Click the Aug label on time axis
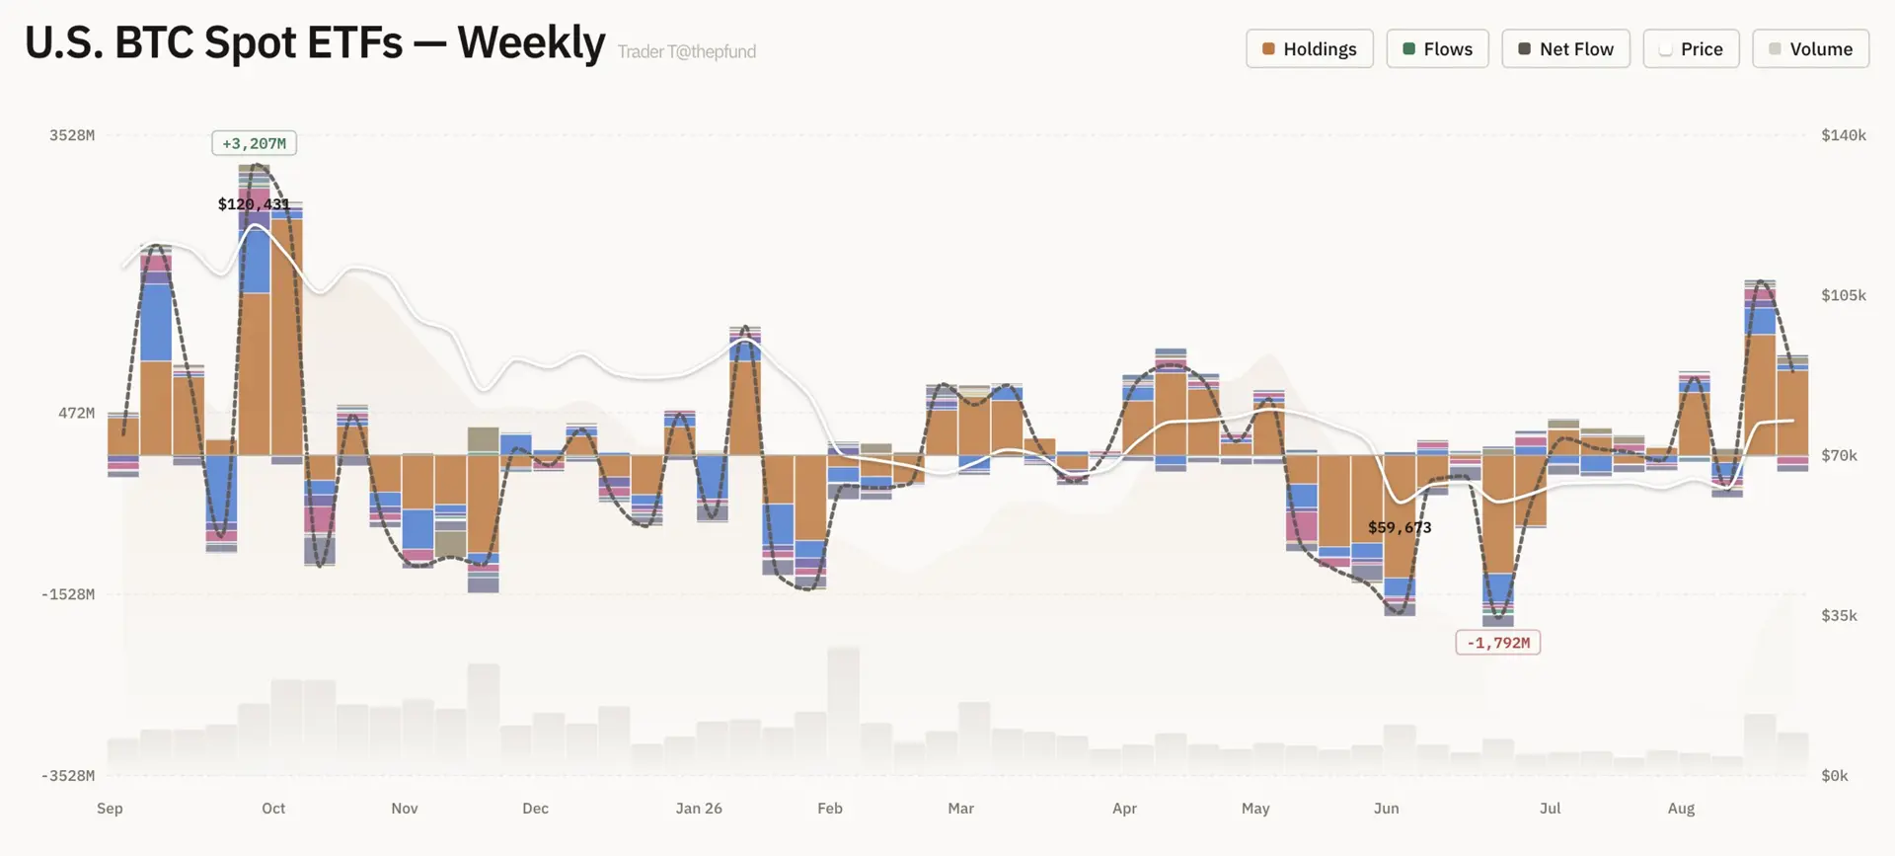The width and height of the screenshot is (1895, 856). tap(1681, 808)
